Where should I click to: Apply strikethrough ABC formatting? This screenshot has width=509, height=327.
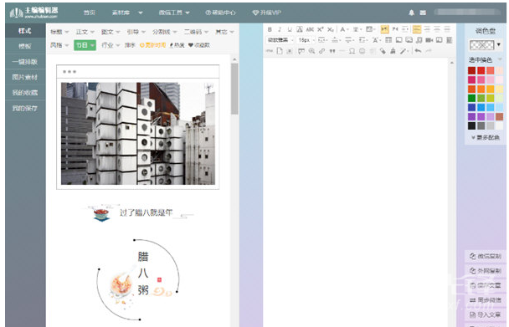point(310,29)
